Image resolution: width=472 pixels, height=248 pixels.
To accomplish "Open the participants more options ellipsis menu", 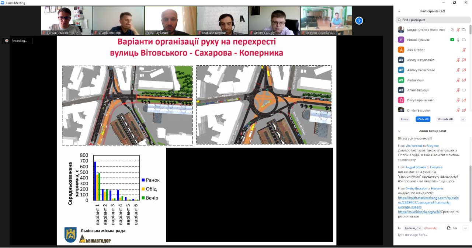I will tap(463, 119).
